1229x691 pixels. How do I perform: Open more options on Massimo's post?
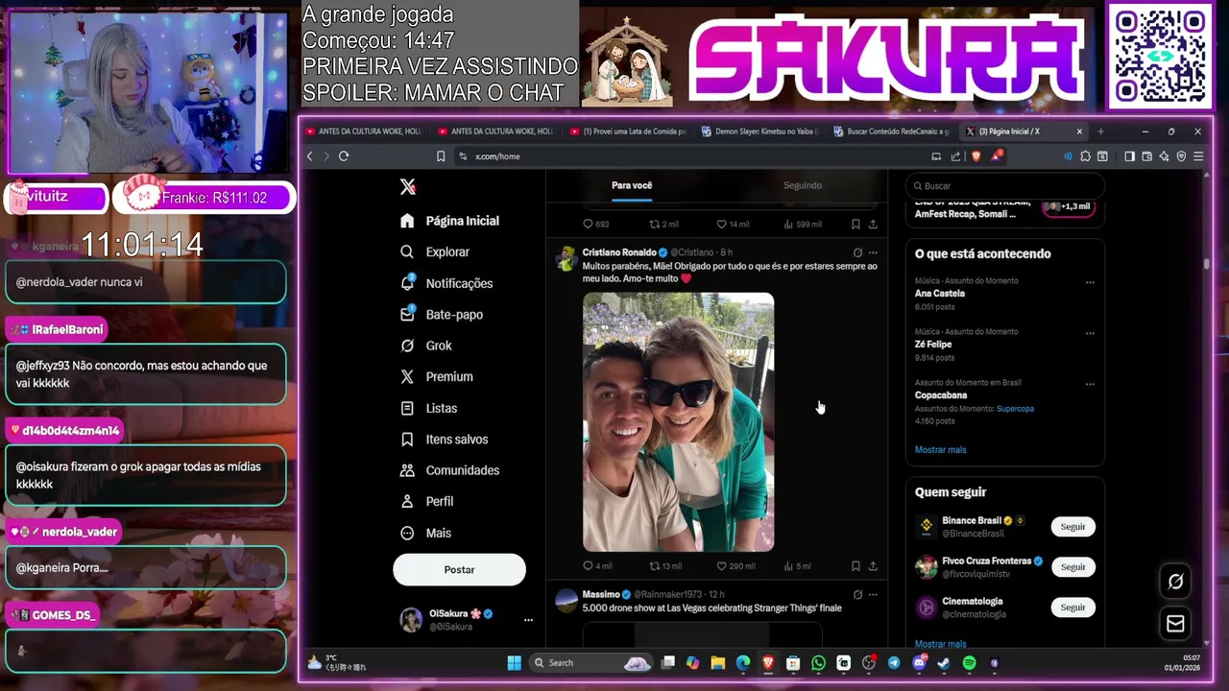pyautogui.click(x=873, y=595)
